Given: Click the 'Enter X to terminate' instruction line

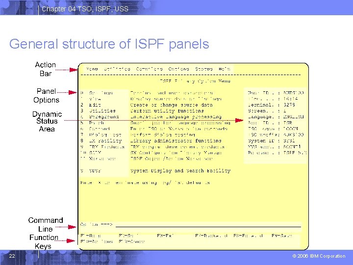Looking at the screenshot, I should click(x=145, y=183).
